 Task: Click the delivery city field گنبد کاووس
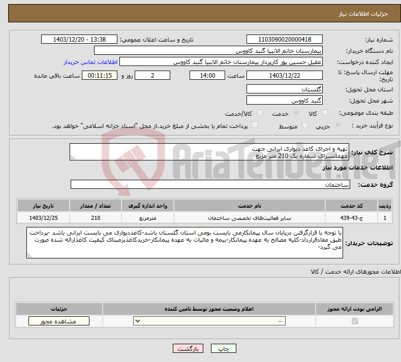(285, 100)
